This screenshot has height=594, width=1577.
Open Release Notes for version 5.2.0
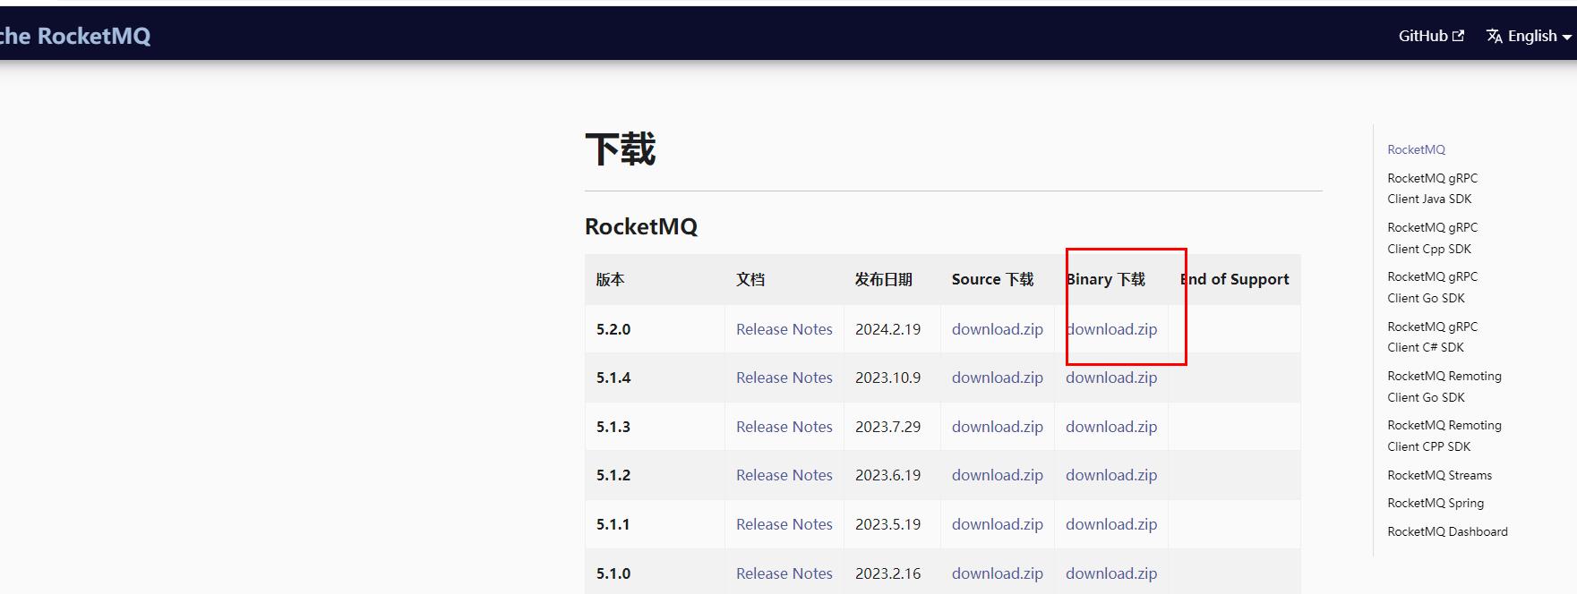pos(784,329)
